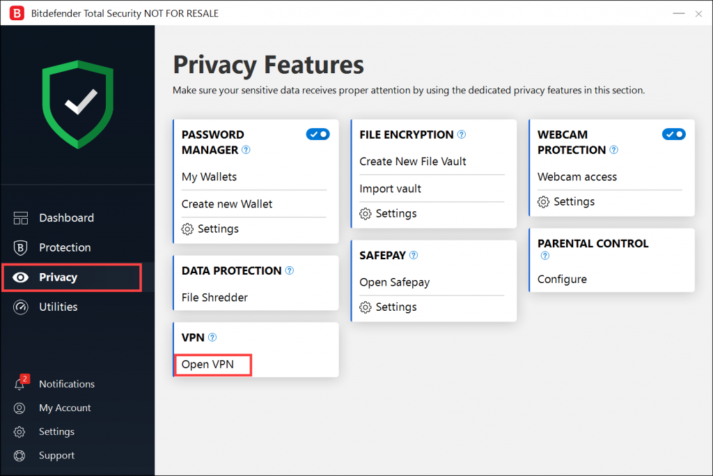713x476 pixels.
Task: Click the green shield status icon
Action: point(77,105)
